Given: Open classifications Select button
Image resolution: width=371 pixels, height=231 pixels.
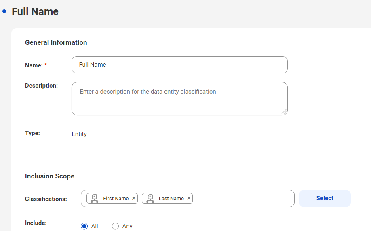Looking at the screenshot, I should click(325, 198).
